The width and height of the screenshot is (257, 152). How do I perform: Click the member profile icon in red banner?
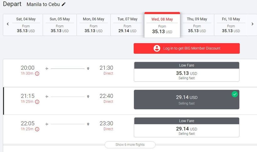coord(157,48)
